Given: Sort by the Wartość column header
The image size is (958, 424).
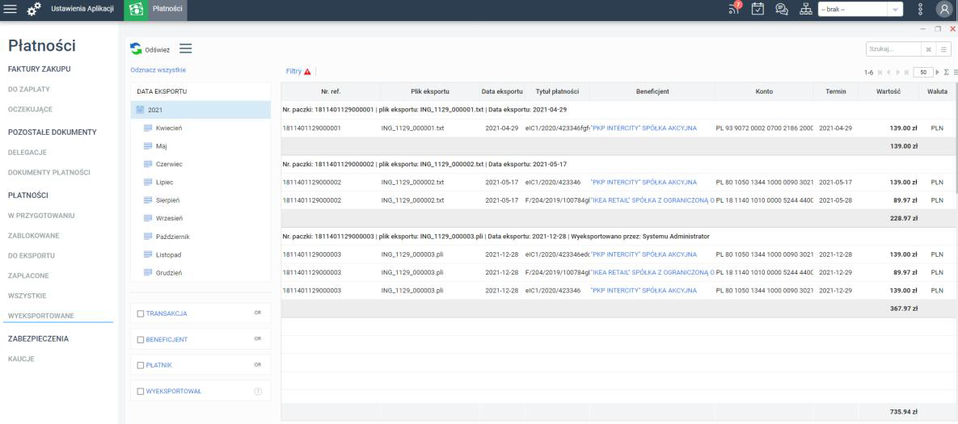Looking at the screenshot, I should [x=889, y=91].
